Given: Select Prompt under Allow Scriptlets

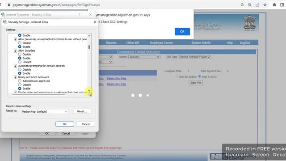Looking at the screenshot, I should [x=20, y=62].
